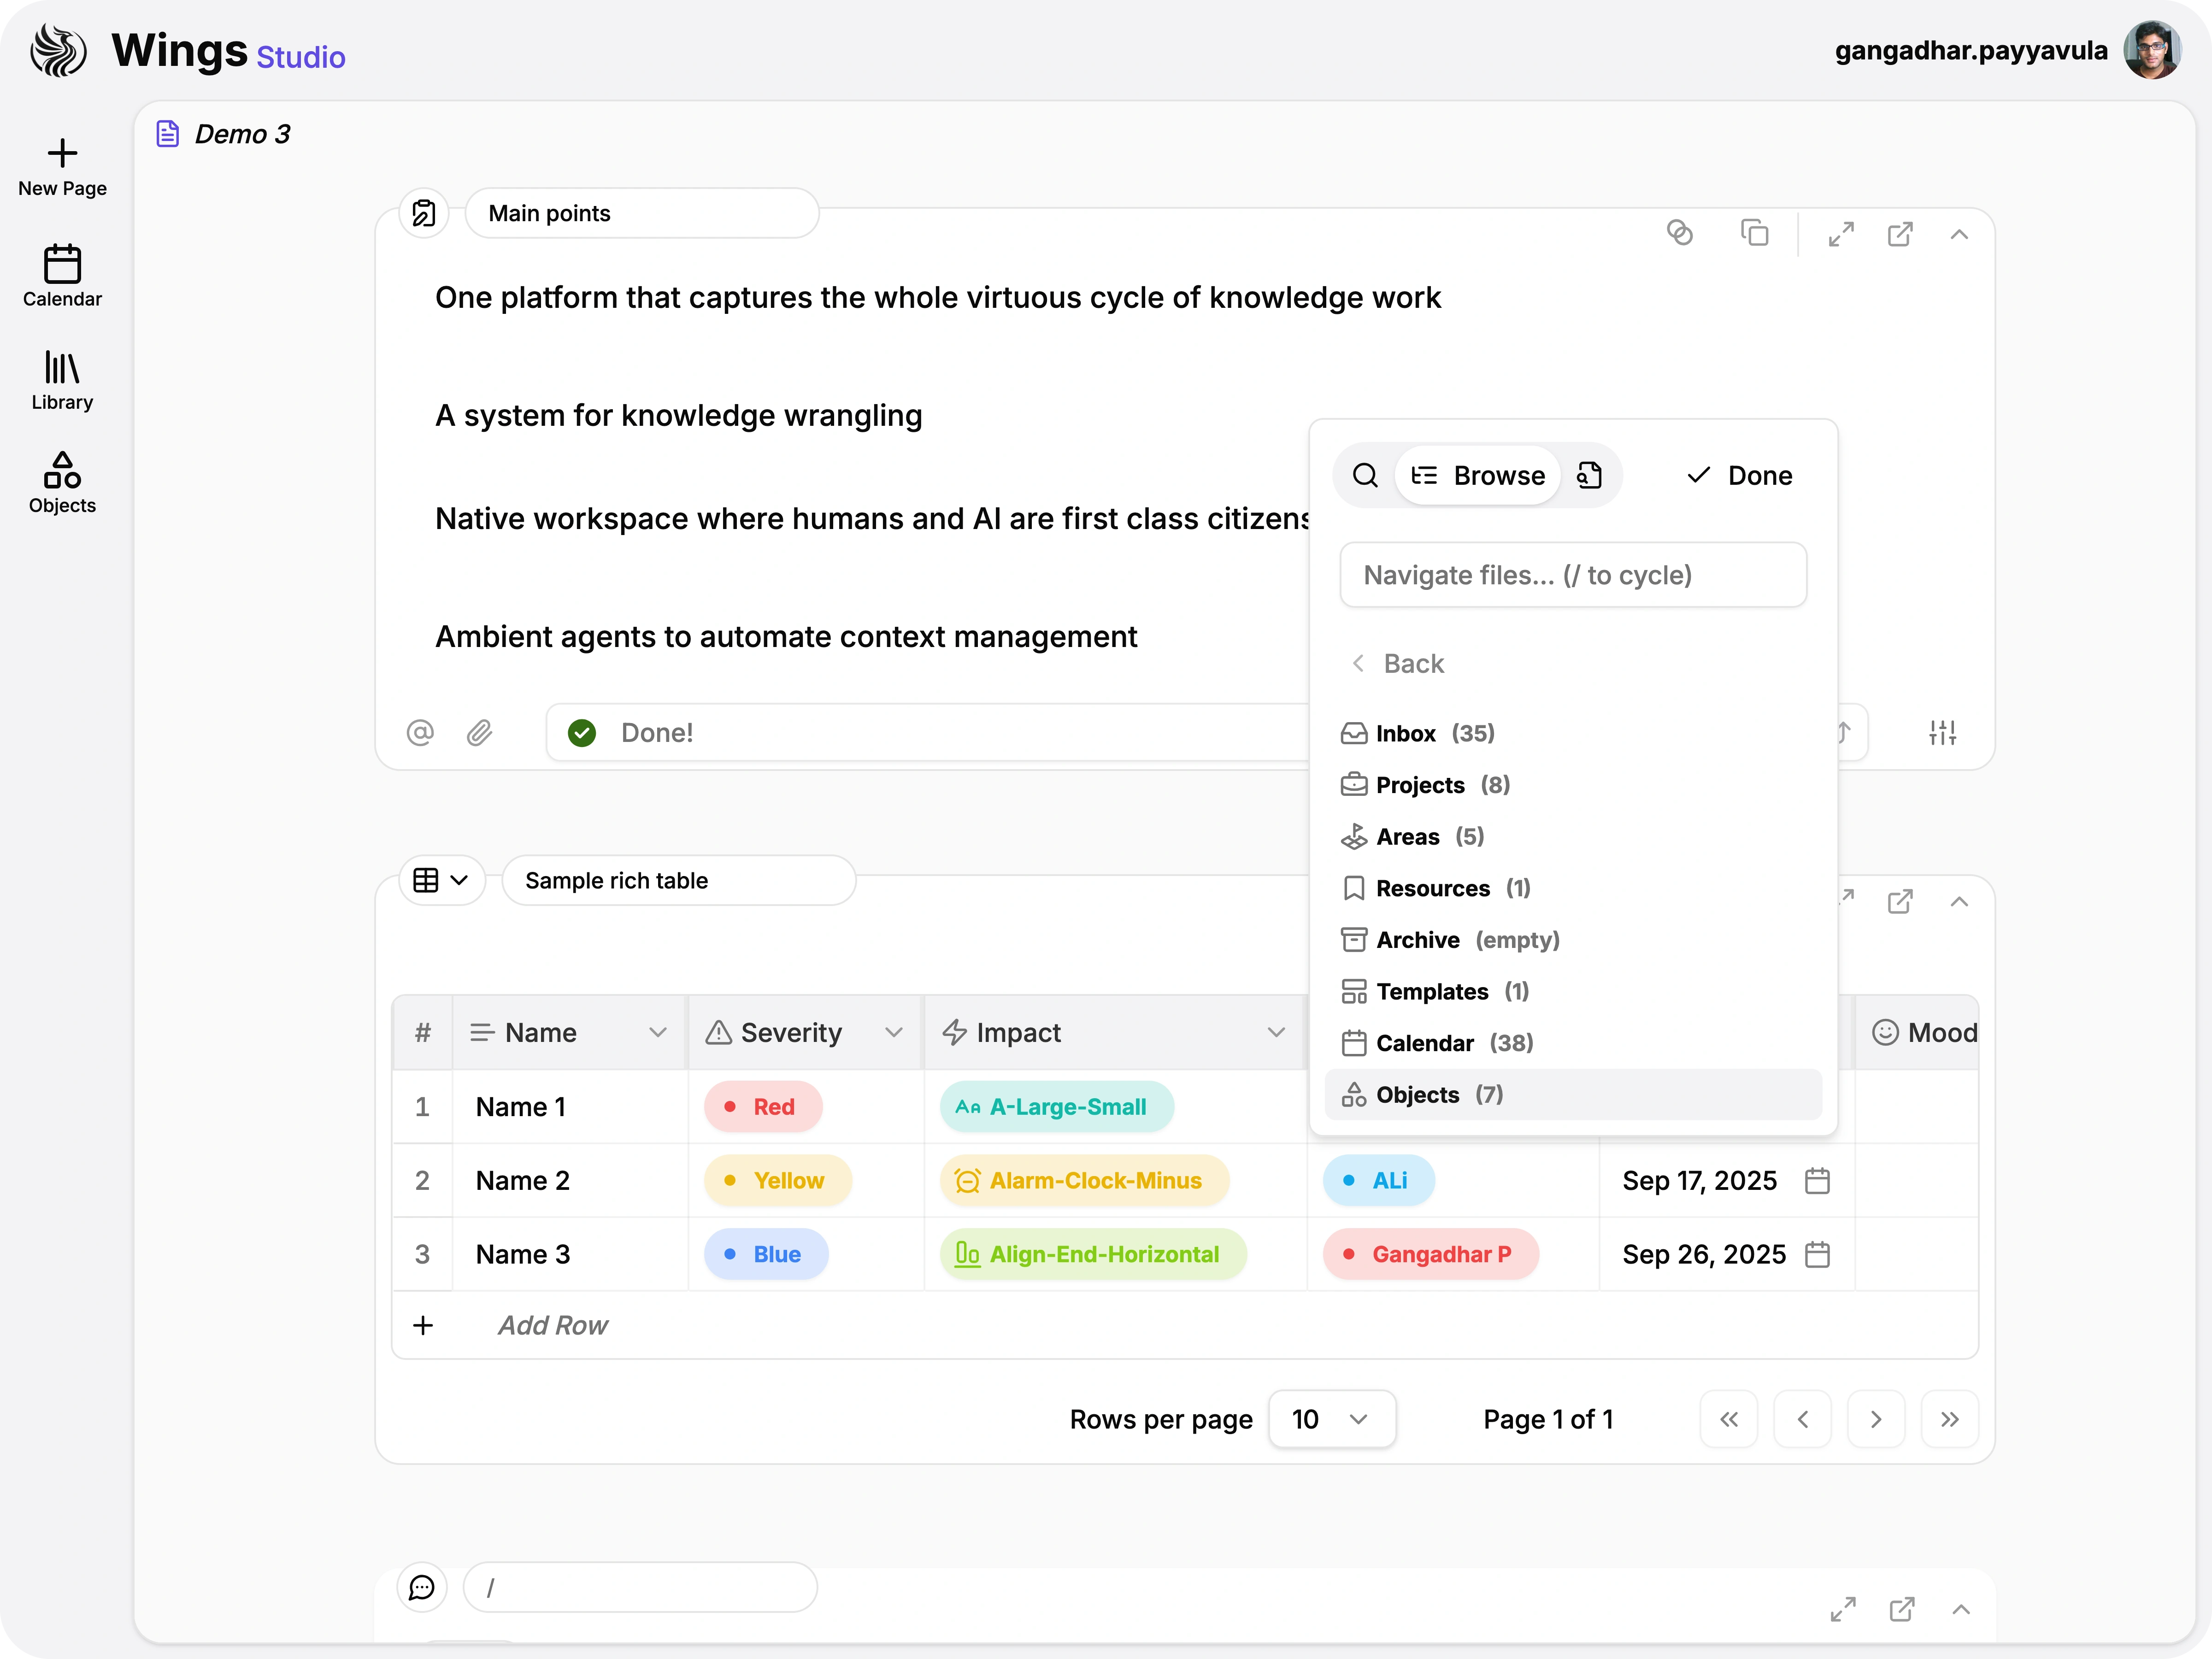Click the Done button in the picker
Screen dimensions: 2212x1659
(1740, 475)
